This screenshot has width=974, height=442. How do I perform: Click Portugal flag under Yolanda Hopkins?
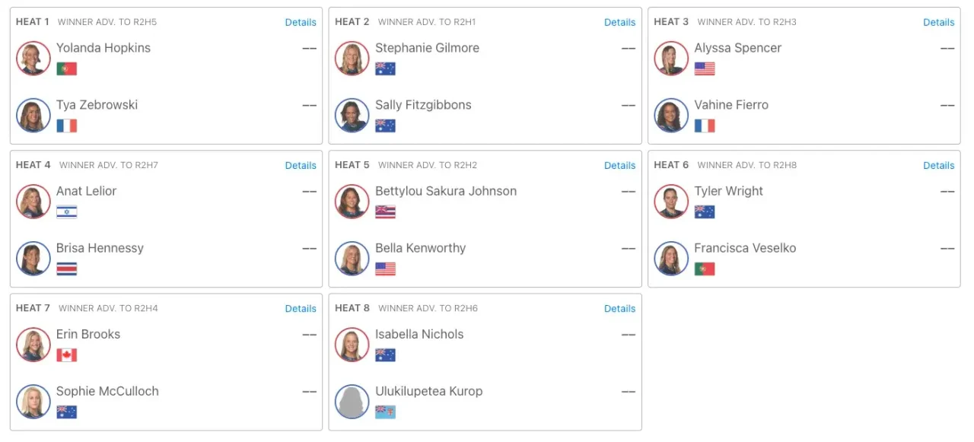[67, 68]
